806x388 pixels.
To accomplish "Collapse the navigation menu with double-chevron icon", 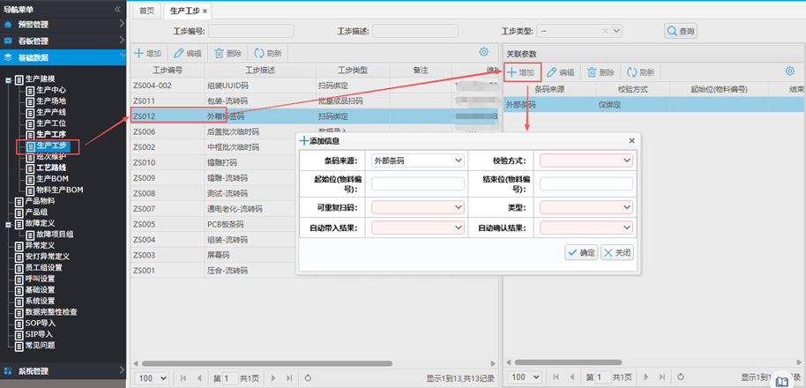I will (117, 9).
